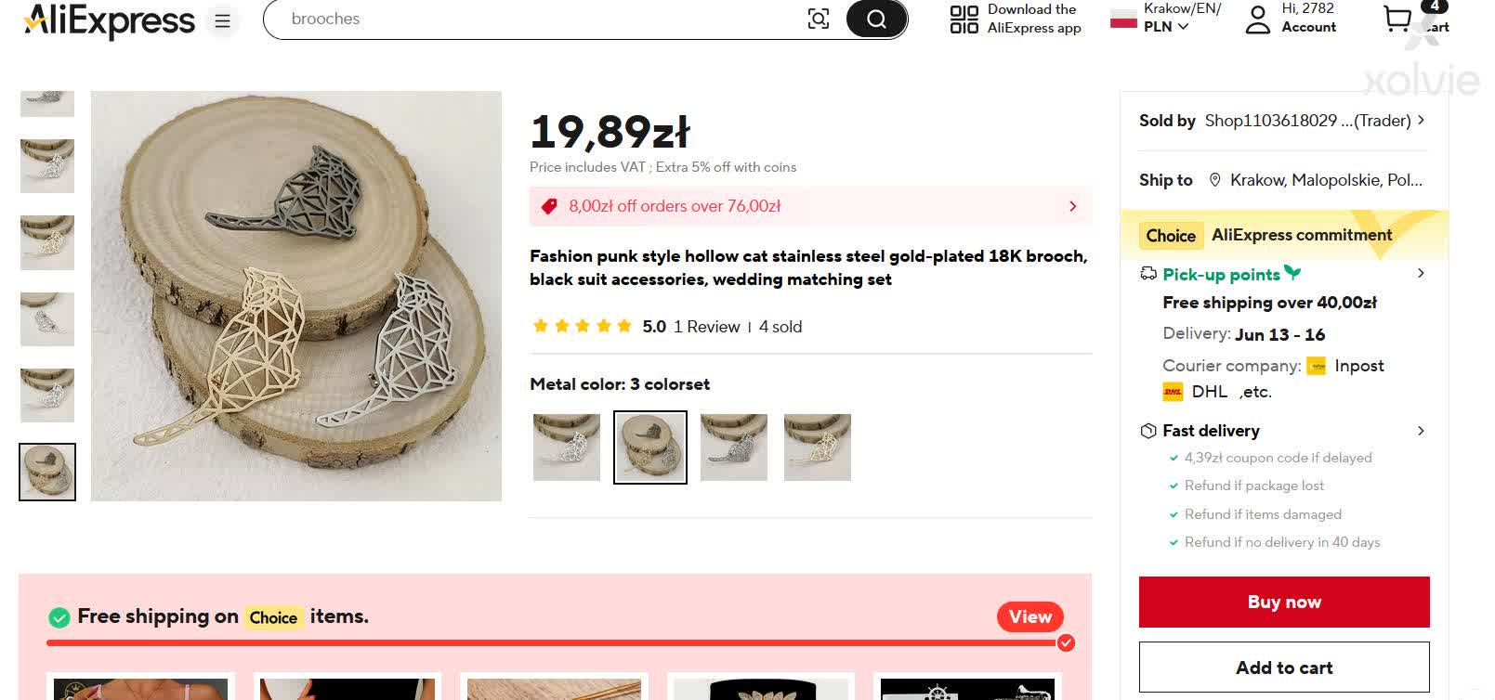Screen dimensions: 1495x700
Task: Click the Buy now button
Action: (x=1284, y=602)
